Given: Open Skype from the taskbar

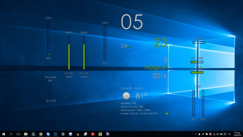Looking at the screenshot, I should point(48,134).
